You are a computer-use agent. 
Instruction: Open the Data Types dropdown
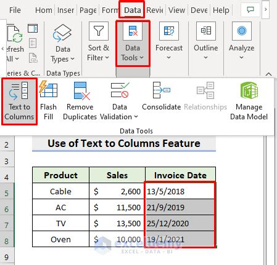(62, 44)
